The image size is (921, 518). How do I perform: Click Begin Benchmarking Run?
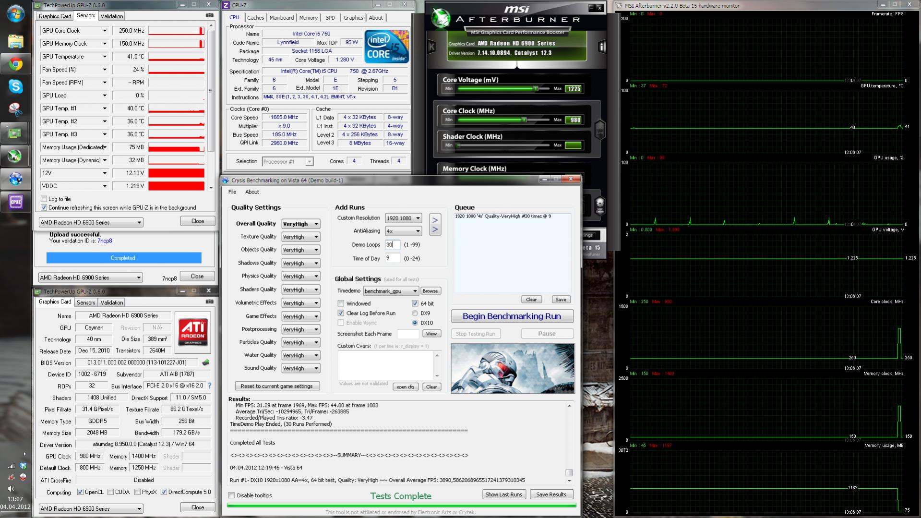(x=512, y=316)
